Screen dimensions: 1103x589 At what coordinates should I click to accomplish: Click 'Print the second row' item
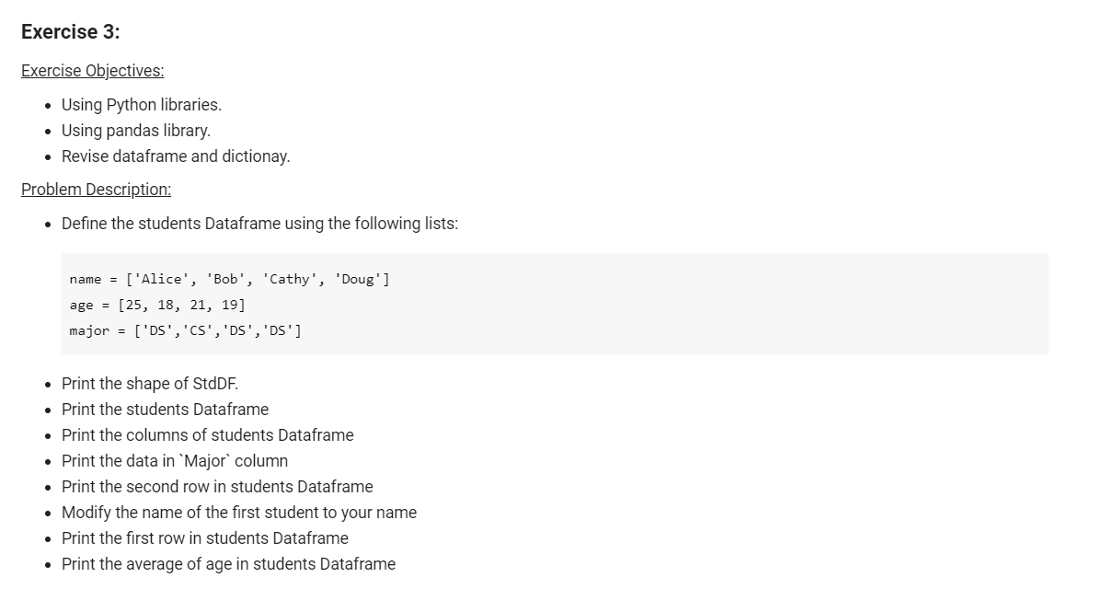(x=217, y=487)
